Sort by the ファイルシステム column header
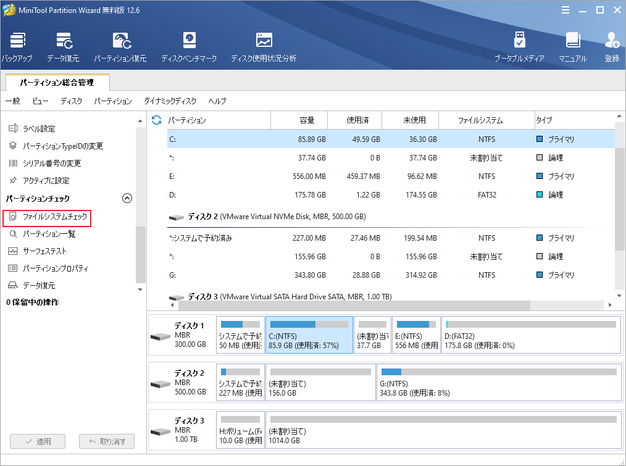This screenshot has width=626, height=466. 486,120
